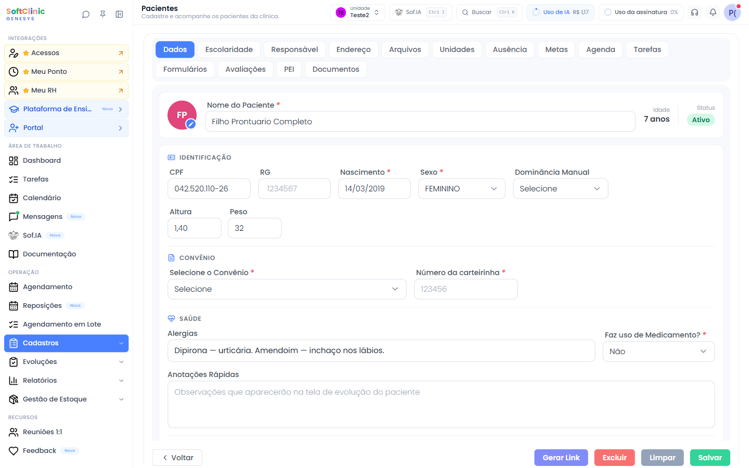View the Uso da assinatura progress indicator

click(641, 12)
